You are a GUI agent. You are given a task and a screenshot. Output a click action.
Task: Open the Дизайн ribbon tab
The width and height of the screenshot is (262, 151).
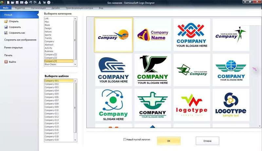coord(56,8)
